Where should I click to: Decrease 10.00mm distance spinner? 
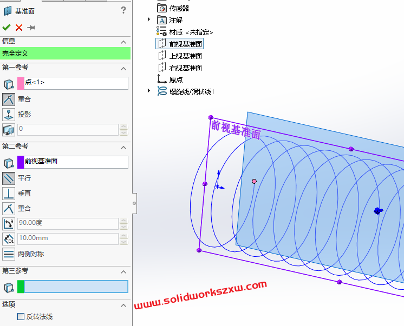[x=124, y=242]
